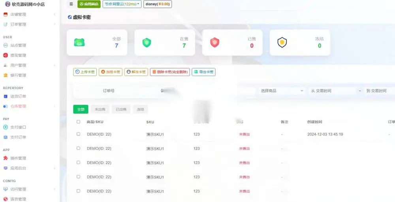Click the 用户管理 user icon
The width and height of the screenshot is (395, 202).
click(x=6, y=65)
